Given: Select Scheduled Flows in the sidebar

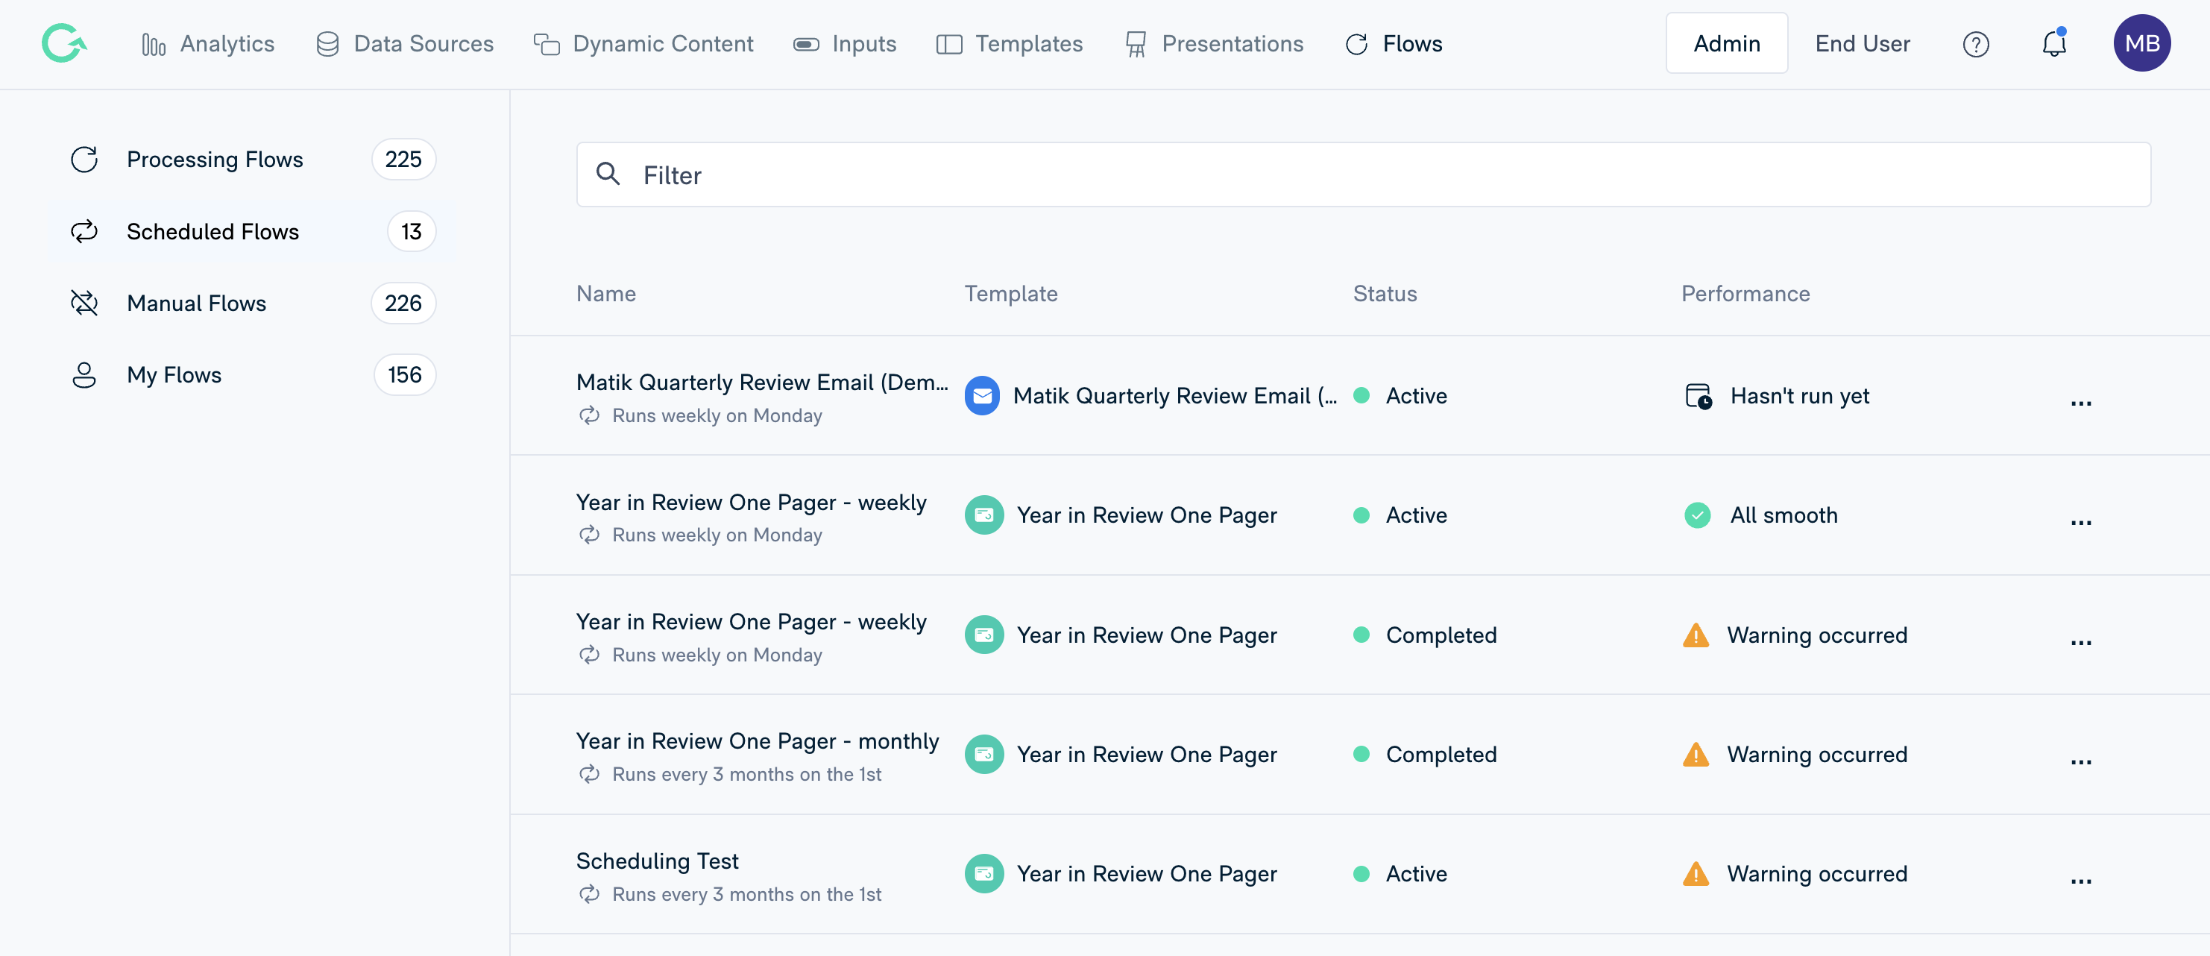Looking at the screenshot, I should (252, 232).
